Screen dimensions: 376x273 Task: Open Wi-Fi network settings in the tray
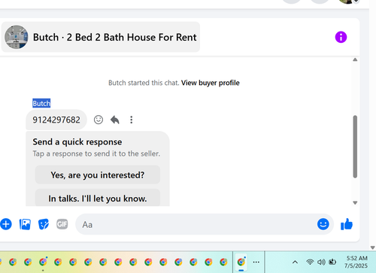310,262
